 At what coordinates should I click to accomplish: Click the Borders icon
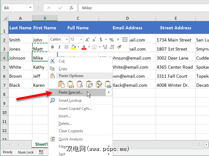[95, 47]
